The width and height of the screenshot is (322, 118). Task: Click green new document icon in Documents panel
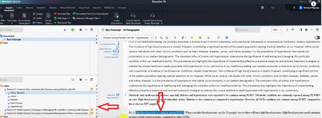pos(73,30)
